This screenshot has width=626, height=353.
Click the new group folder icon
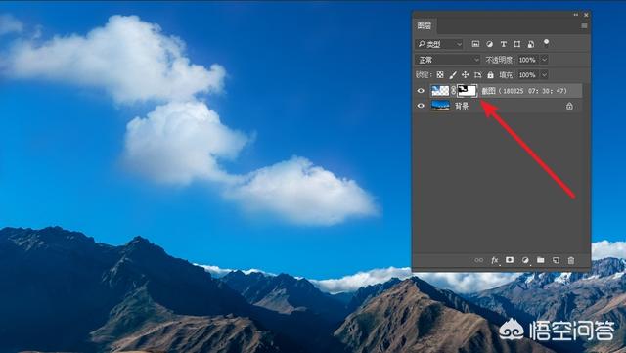pos(541,260)
